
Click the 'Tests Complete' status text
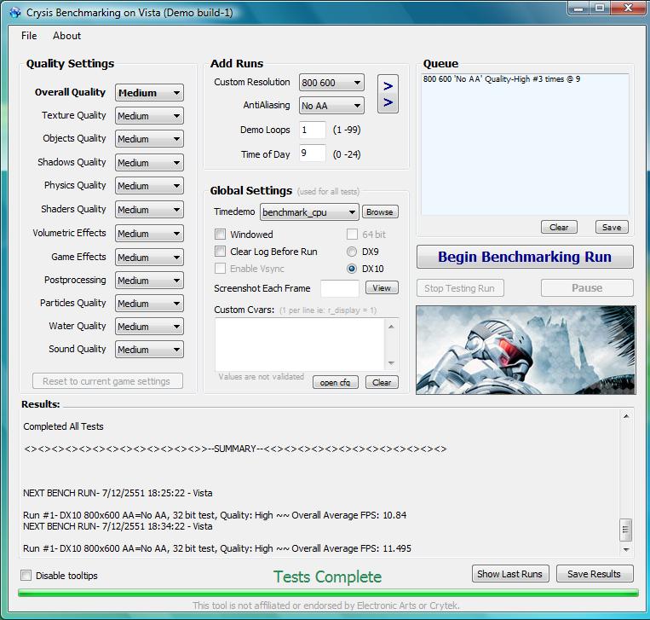tap(327, 577)
